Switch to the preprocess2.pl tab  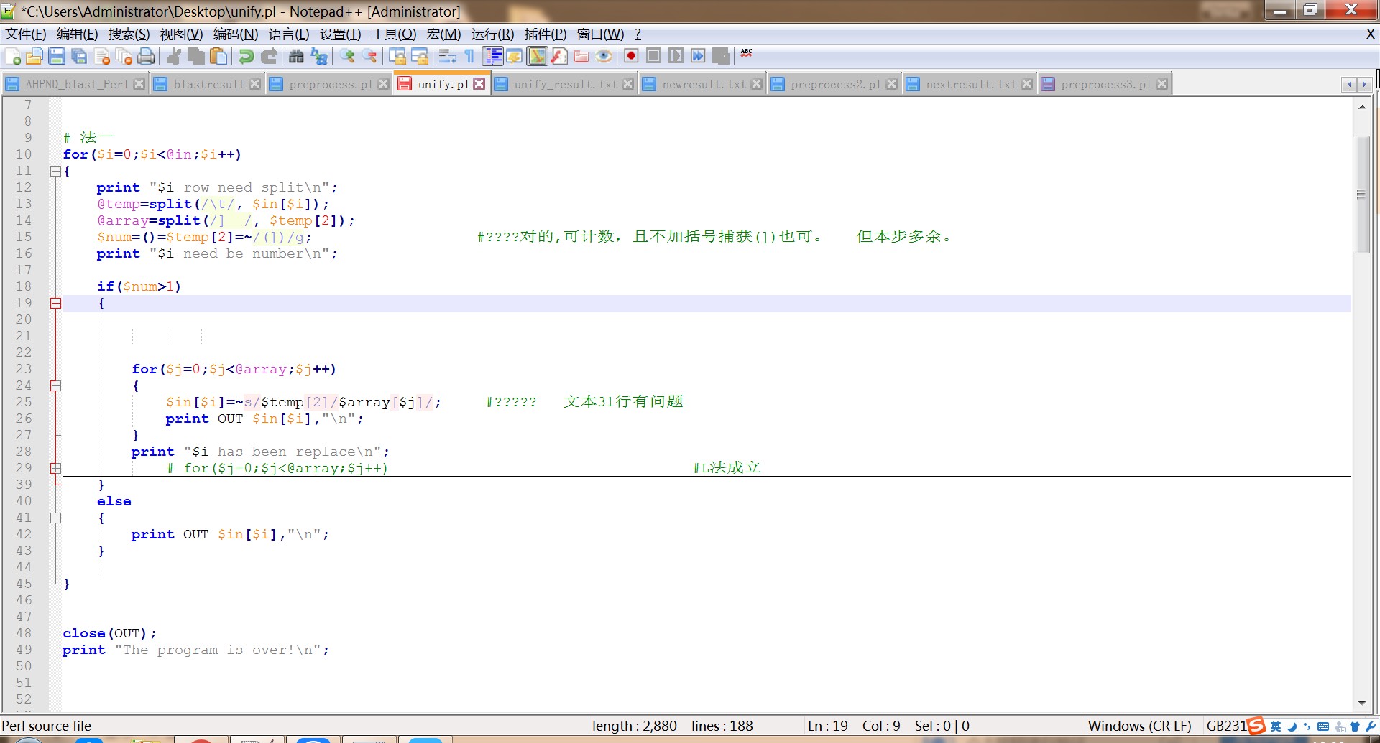click(835, 84)
